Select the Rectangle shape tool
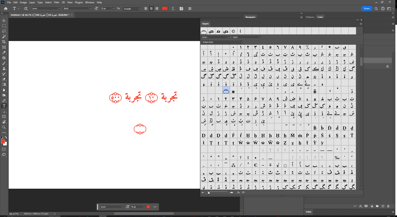This screenshot has width=397, height=217. (4, 116)
